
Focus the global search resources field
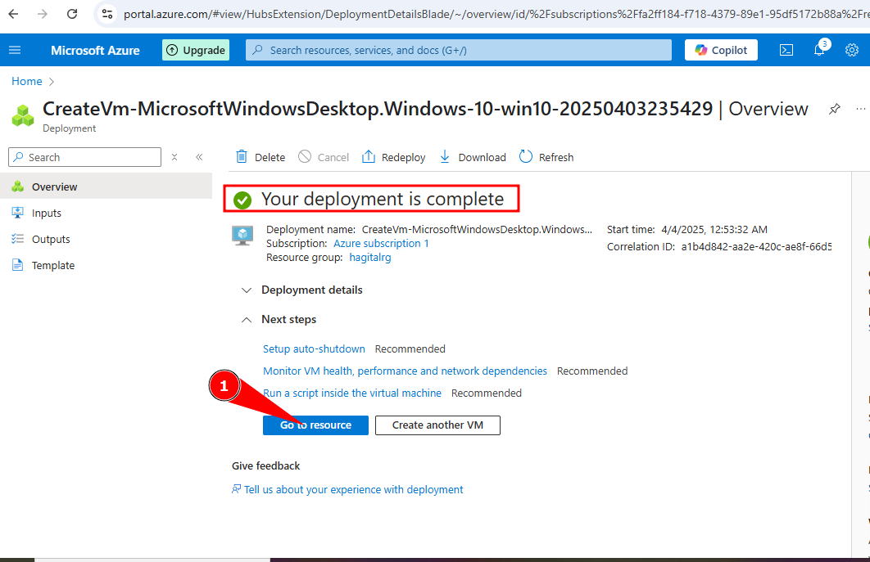tap(458, 51)
